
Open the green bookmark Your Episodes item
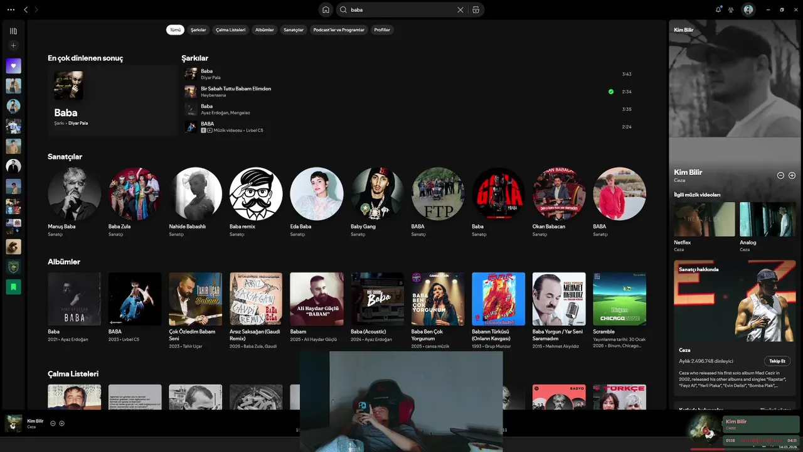point(13,287)
